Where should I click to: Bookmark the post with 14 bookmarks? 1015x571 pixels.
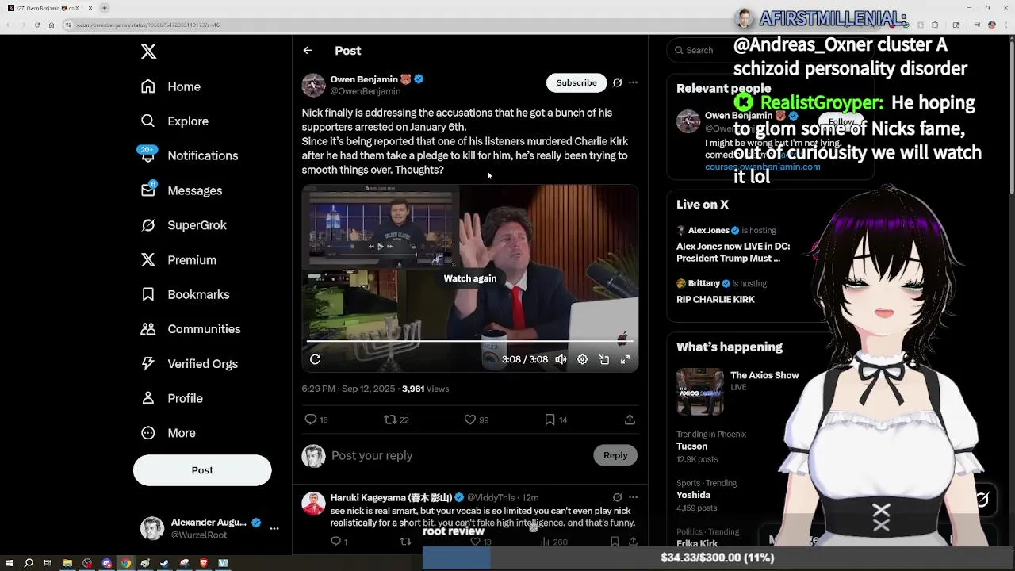[x=556, y=420]
